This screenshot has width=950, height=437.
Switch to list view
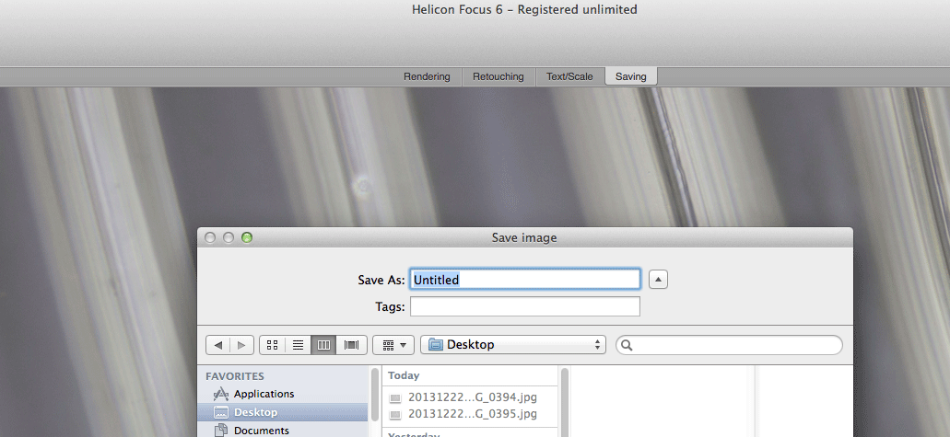[x=299, y=345]
